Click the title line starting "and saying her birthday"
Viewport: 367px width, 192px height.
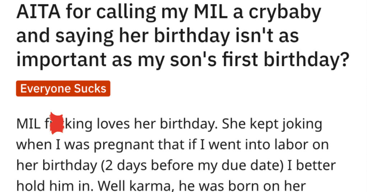click(158, 36)
